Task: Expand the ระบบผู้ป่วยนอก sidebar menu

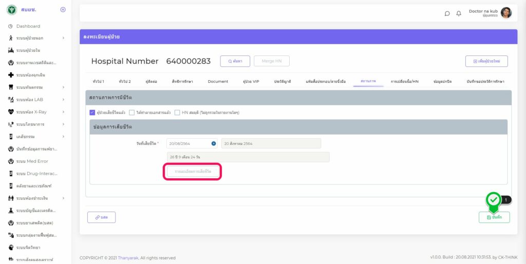Action: click(x=63, y=38)
